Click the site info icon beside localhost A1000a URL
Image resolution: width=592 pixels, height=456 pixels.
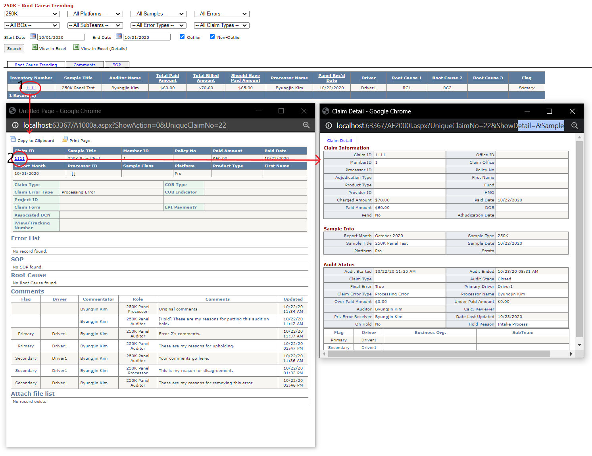(15, 125)
